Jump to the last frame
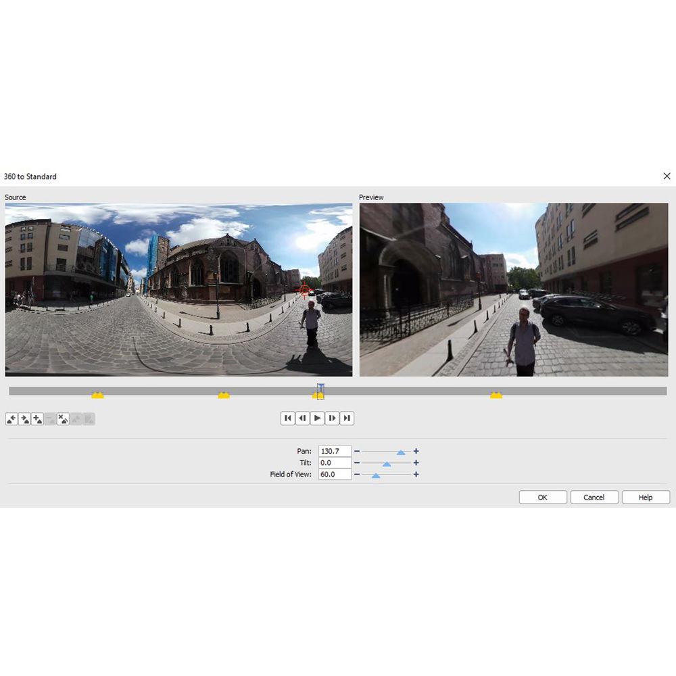Screen dimensions: 676x676 [x=346, y=418]
